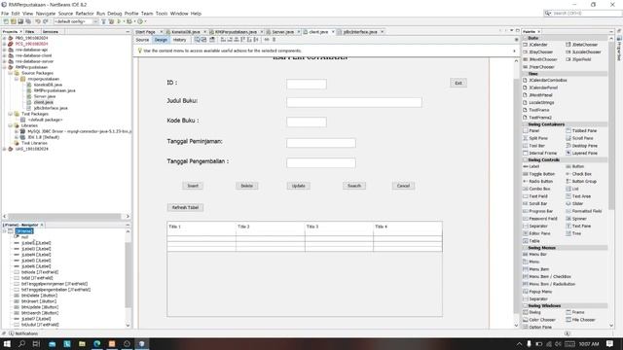Viewport: 623px width, 350px height.
Task: Click the New Project toolbar icon
Action: pyautogui.click(x=13, y=21)
